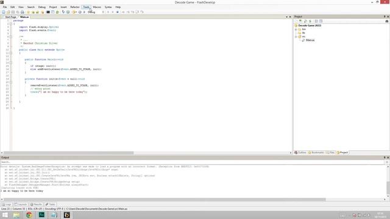This screenshot has width=390, height=219.
Task: Open the Windows Start button
Action: [x=5, y=215]
